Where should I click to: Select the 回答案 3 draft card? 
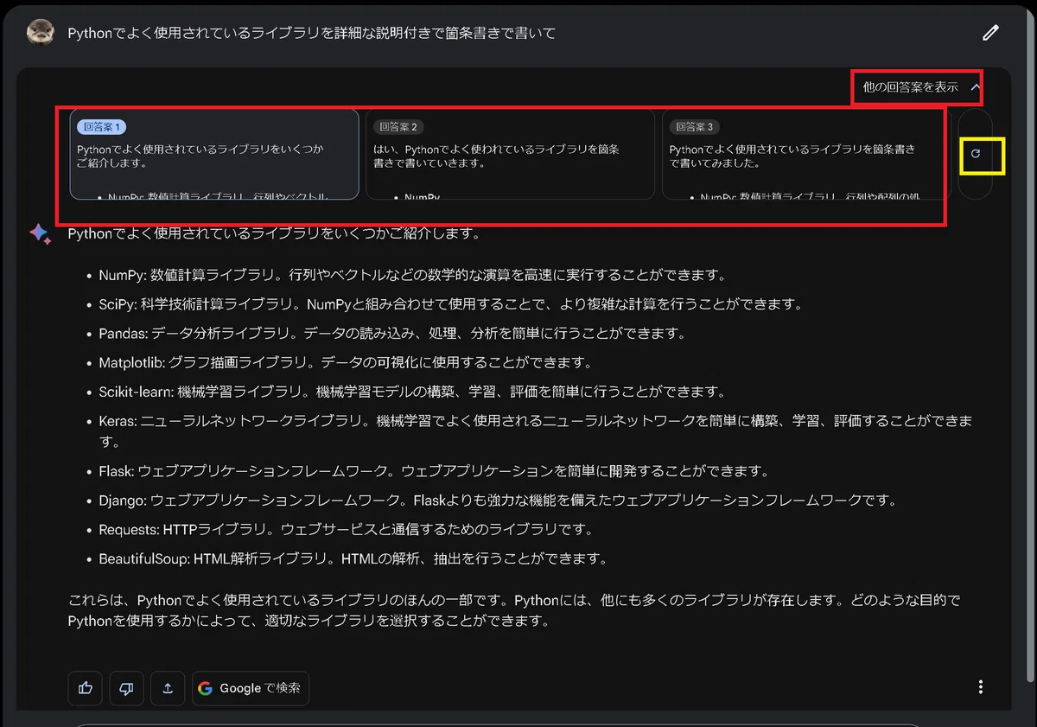[x=806, y=154]
